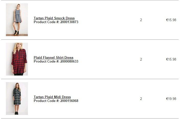Select product code number 2000080633
This screenshot has height=119, width=181.
pos(69,62)
